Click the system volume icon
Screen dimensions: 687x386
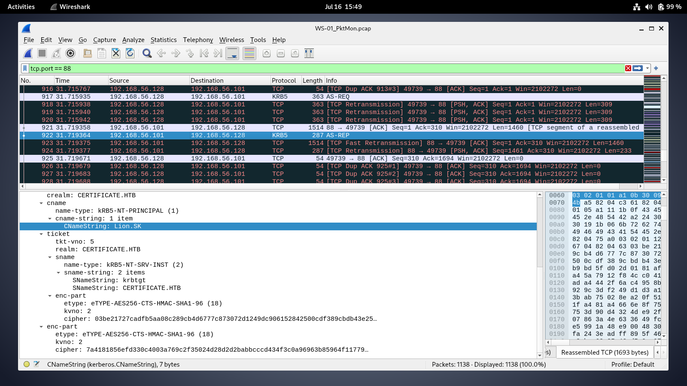pos(649,7)
